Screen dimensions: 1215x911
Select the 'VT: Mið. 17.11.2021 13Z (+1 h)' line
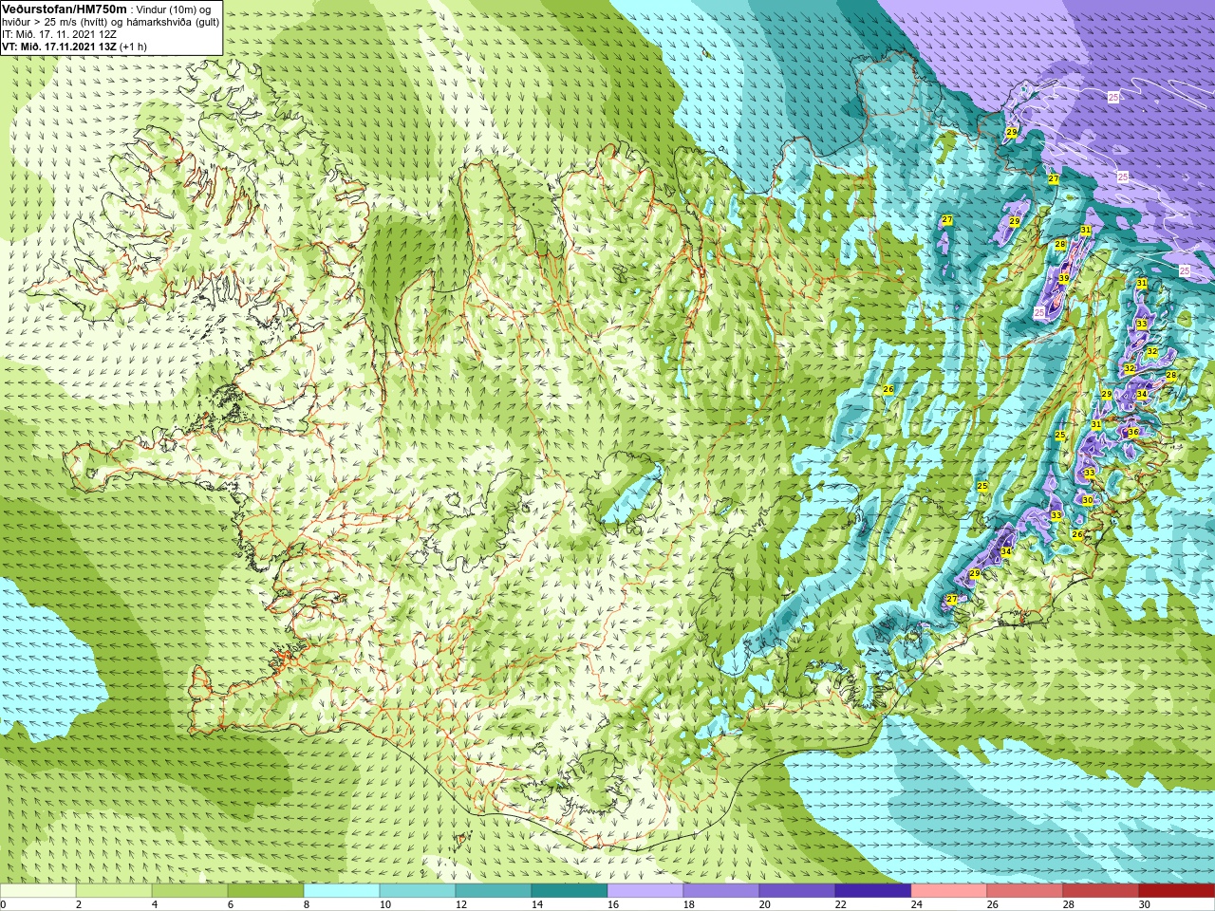74,46
